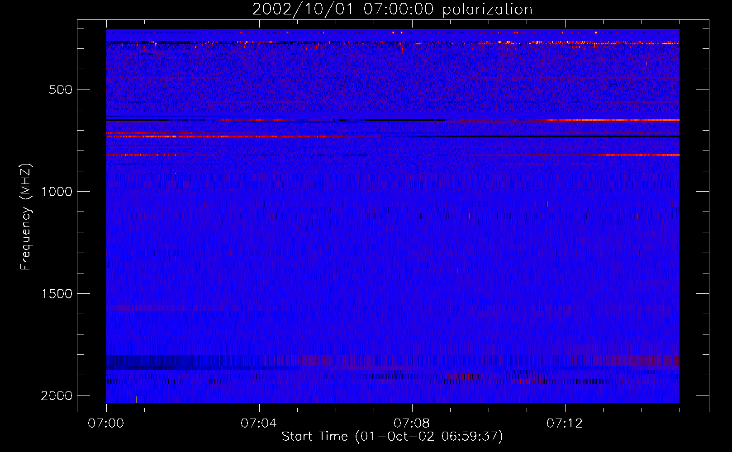This screenshot has width=732, height=452.
Task: Click the plot title "2002/10/01 07:00:00 polarization"
Action: (392, 9)
